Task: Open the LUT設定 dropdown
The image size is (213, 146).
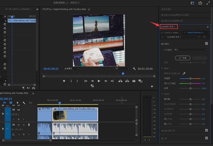Action: tap(190, 50)
